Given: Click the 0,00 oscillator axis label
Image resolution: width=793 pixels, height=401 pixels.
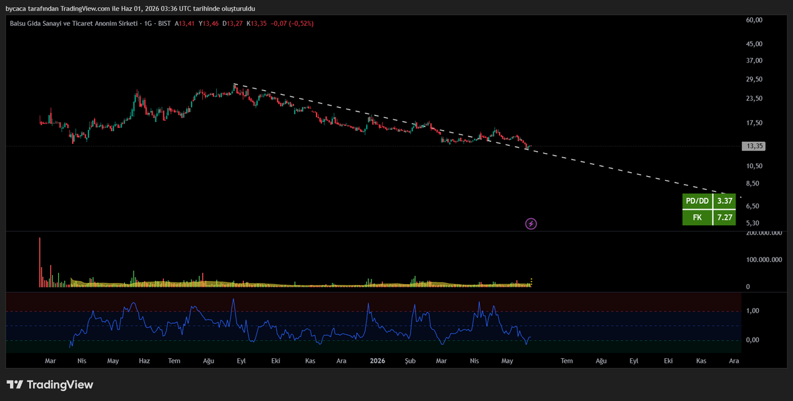Looking at the screenshot, I should coord(753,340).
